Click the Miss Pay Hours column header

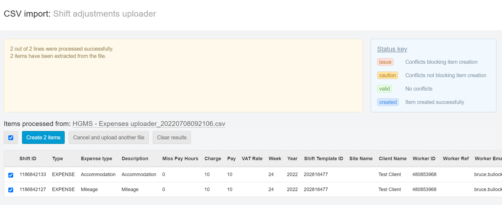point(180,159)
